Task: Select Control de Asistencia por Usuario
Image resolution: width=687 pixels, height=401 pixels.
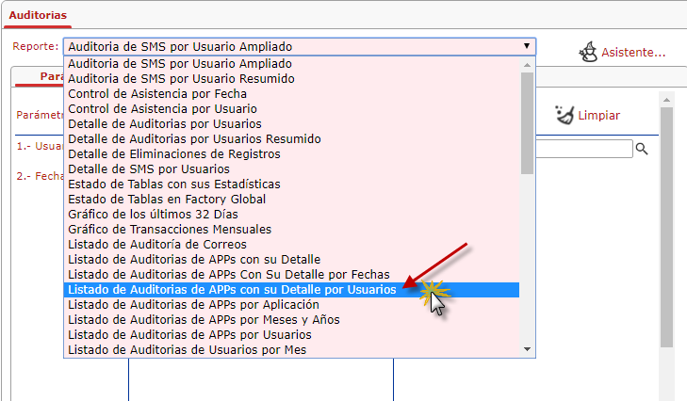Action: point(292,108)
